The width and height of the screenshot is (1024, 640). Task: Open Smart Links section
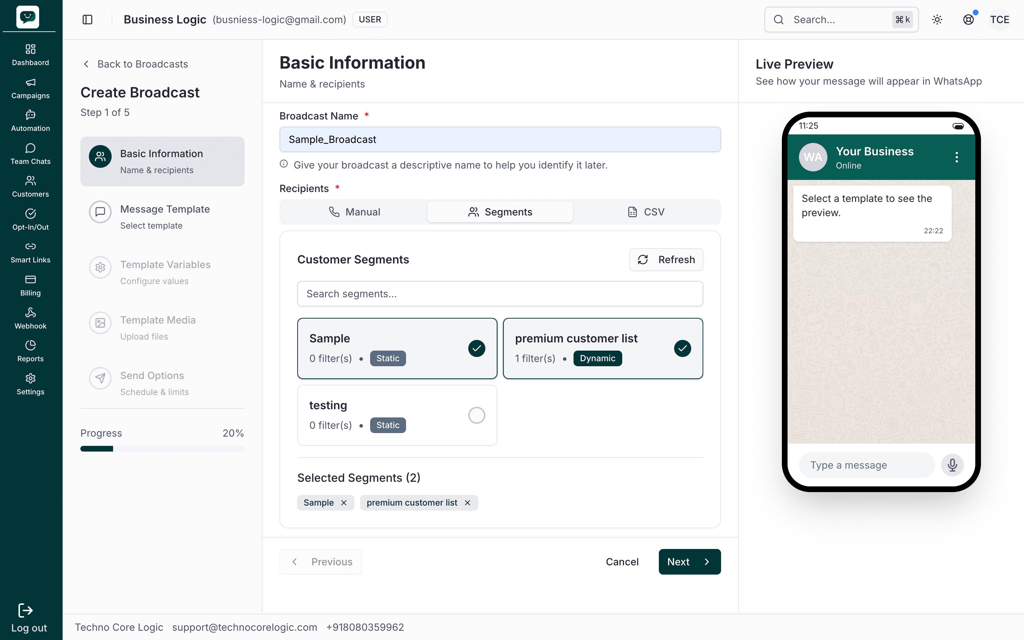31,253
